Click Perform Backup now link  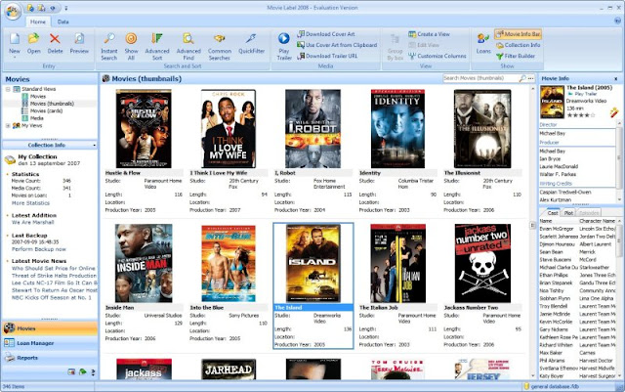(x=39, y=249)
